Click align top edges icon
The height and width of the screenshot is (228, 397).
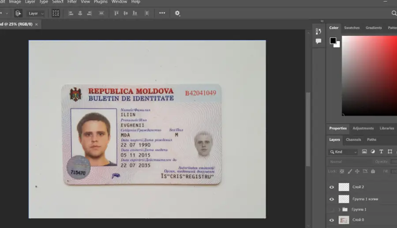(116, 13)
